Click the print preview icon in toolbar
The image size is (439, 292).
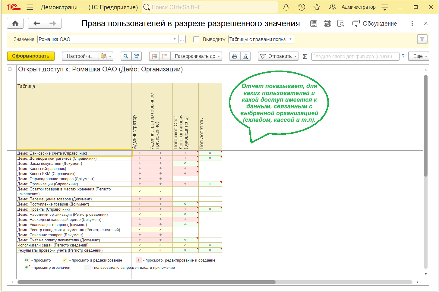pyautogui.click(x=245, y=56)
